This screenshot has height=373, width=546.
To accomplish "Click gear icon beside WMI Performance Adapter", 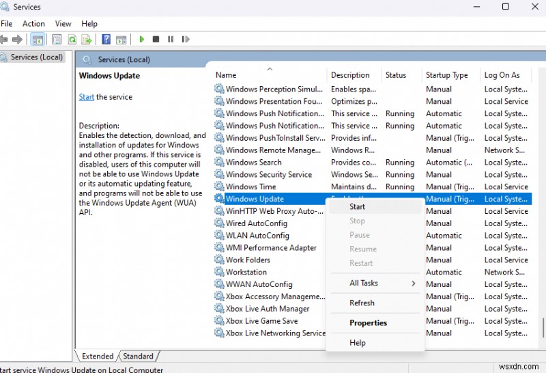I will tap(219, 247).
